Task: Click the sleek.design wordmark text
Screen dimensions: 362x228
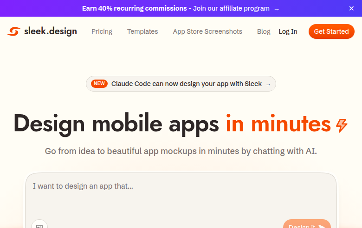Action: 51,31
